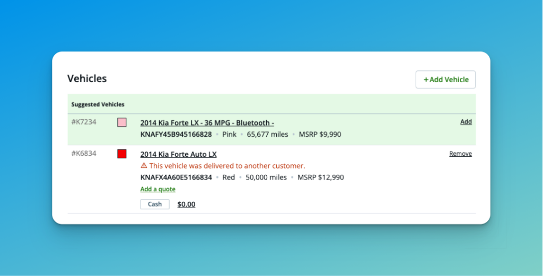Open the $0.00 price link

pos(186,204)
